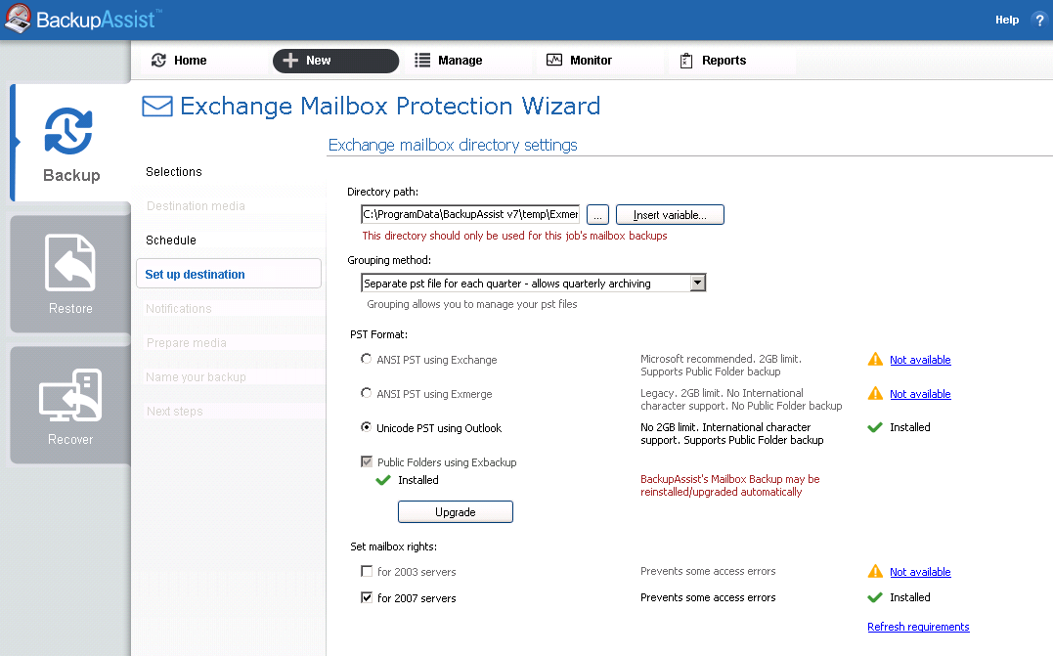The image size is (1053, 656).
Task: Select the Set up destination step
Action: point(229,274)
